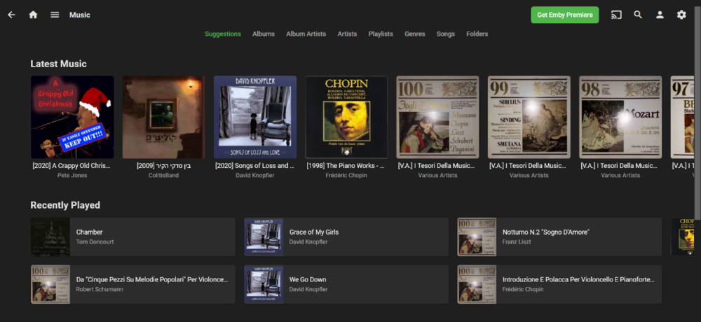
Task: Open the ColitisBand album cover
Action: pyautogui.click(x=163, y=117)
